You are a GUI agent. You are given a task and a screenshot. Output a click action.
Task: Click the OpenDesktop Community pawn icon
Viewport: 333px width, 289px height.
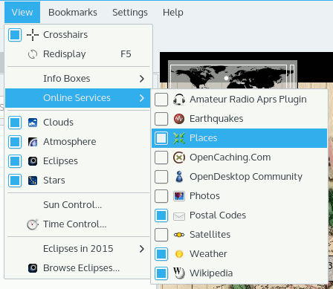coord(179,177)
